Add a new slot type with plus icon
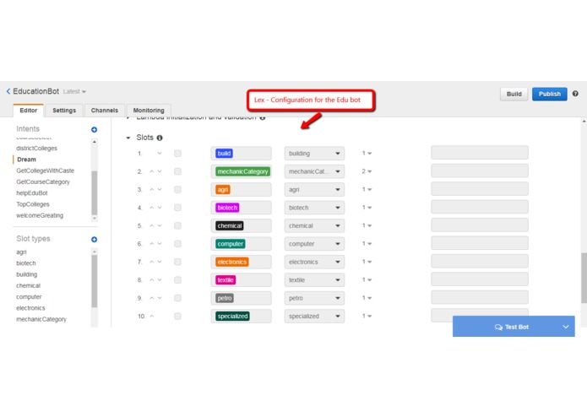The image size is (587, 417). coord(95,240)
